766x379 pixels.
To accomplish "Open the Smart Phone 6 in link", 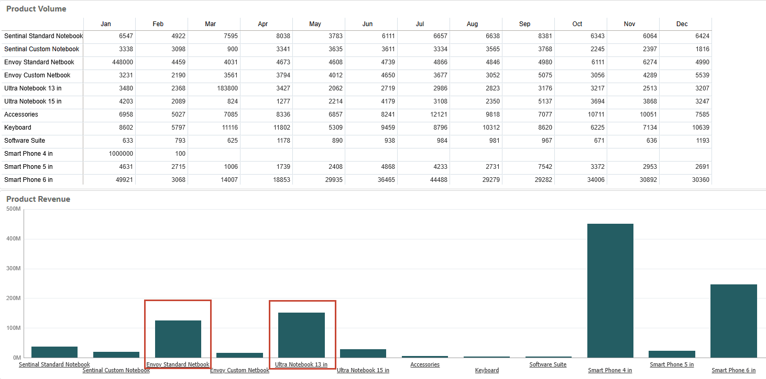I will (734, 370).
